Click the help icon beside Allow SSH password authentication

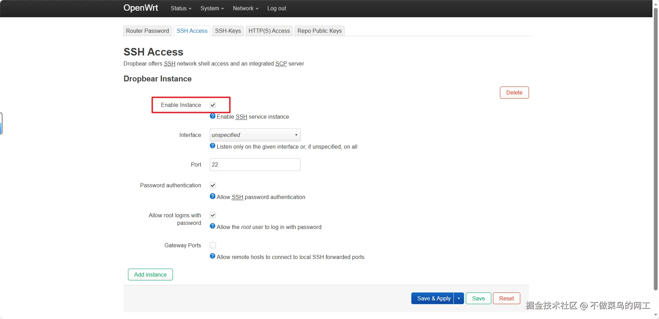(x=213, y=196)
